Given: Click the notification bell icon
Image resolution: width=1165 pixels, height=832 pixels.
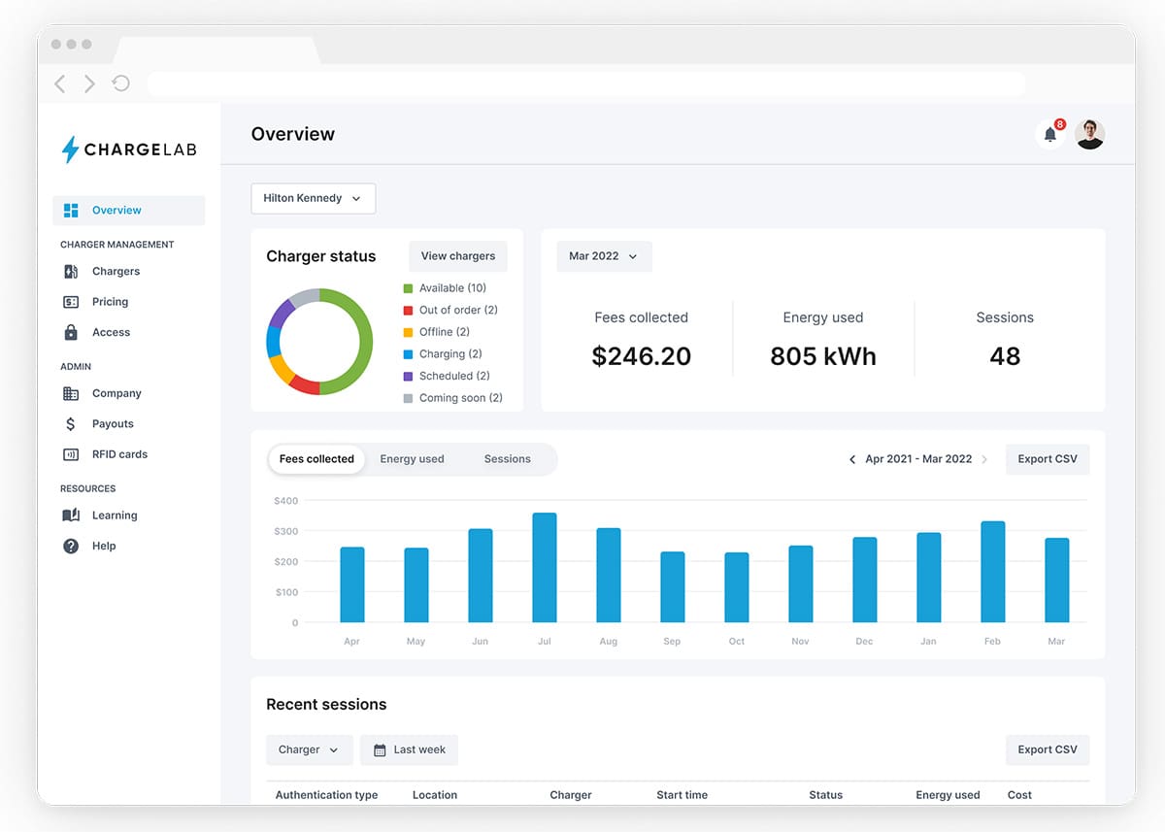Looking at the screenshot, I should 1049,135.
